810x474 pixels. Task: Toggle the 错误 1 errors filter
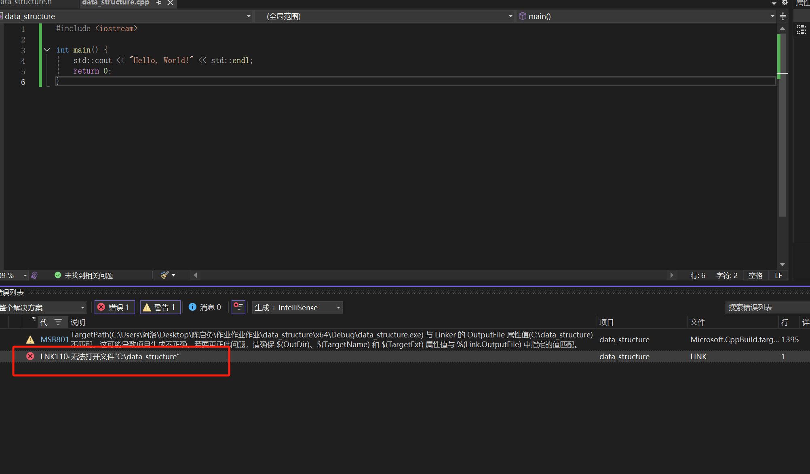pyautogui.click(x=114, y=308)
